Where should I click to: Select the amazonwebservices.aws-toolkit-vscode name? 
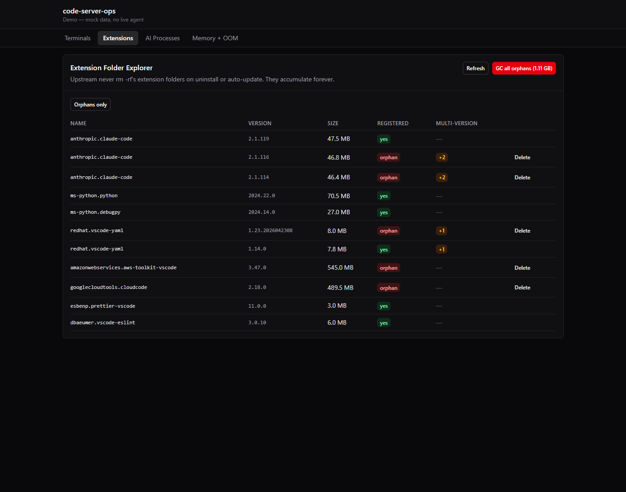tap(123, 267)
